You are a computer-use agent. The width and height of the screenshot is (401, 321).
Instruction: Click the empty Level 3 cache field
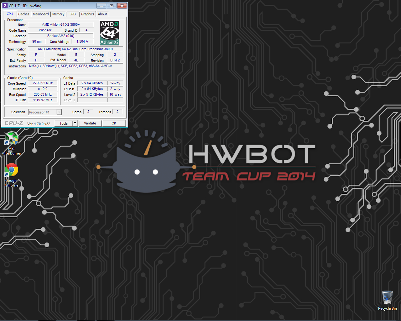point(92,100)
